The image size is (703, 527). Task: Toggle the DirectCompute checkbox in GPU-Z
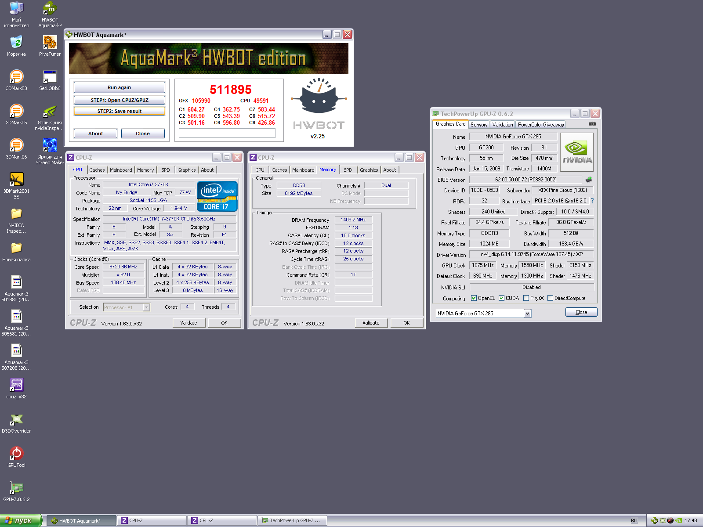tap(550, 298)
